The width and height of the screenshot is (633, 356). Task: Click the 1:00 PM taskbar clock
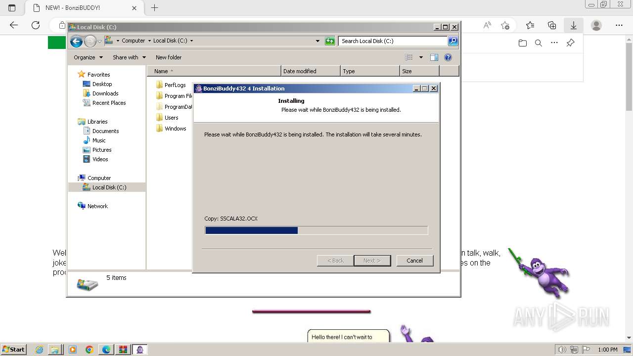(x=608, y=350)
